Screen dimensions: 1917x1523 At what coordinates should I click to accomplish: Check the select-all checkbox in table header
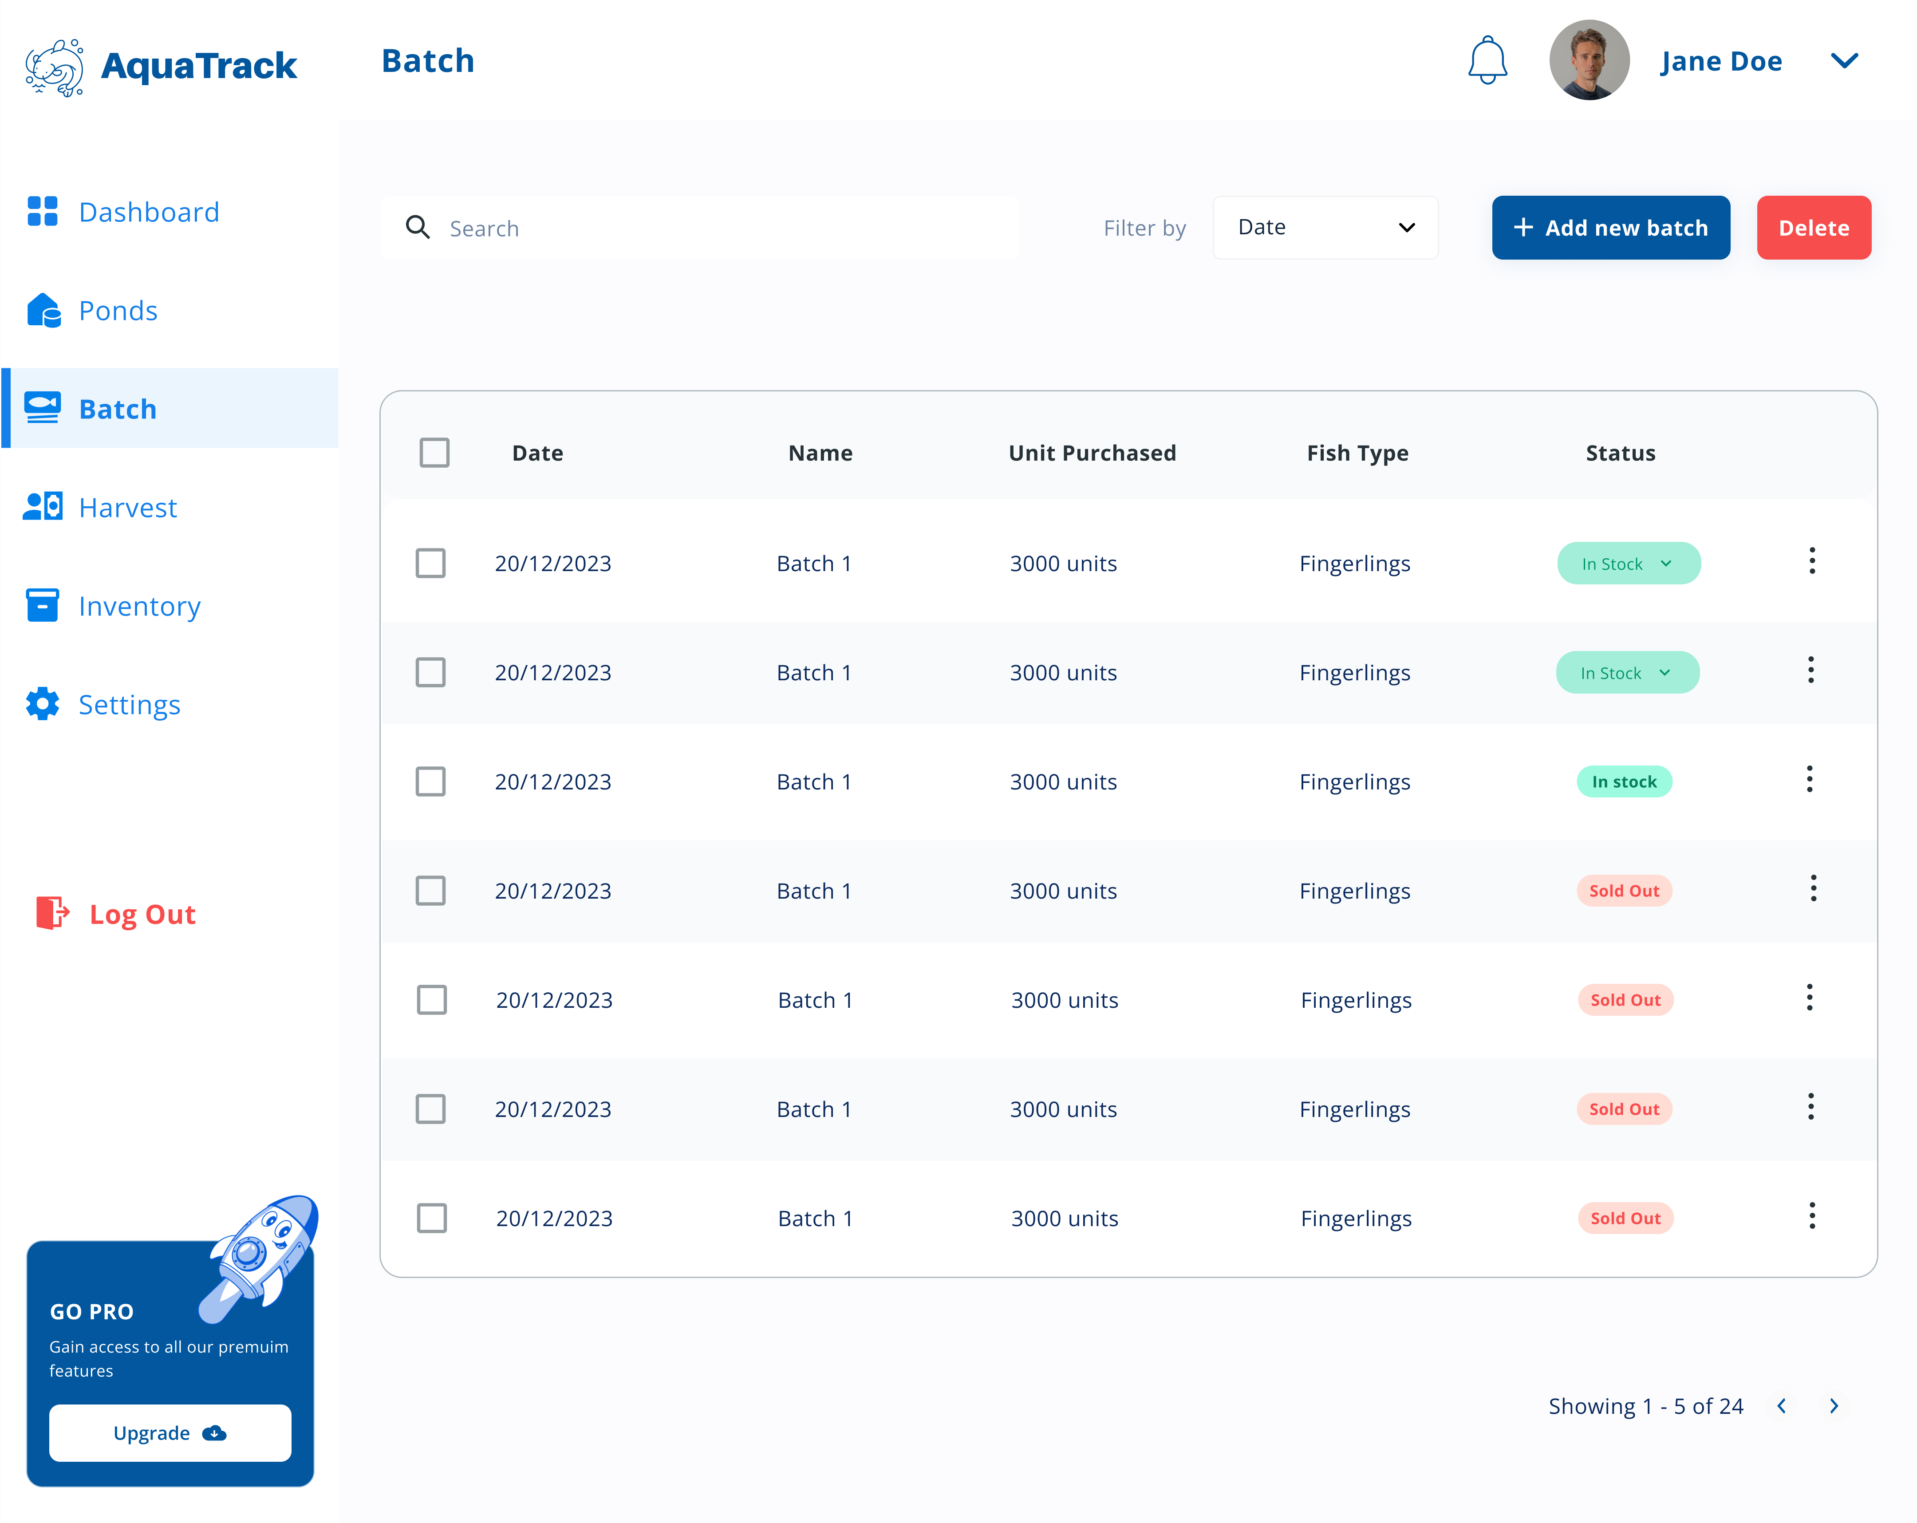(435, 453)
